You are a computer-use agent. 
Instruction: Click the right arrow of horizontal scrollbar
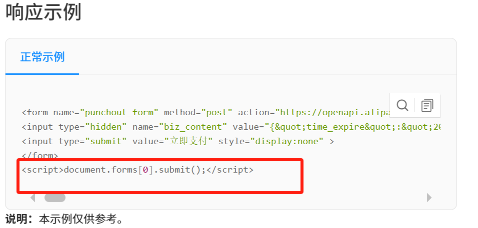pos(429,198)
